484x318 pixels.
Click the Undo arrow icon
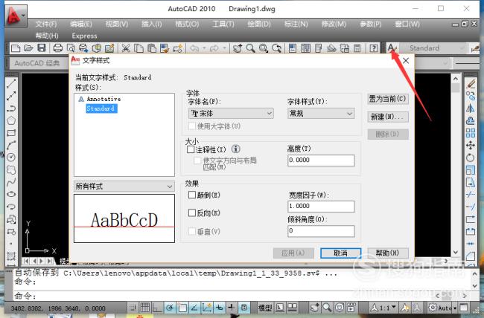pyautogui.click(x=194, y=48)
